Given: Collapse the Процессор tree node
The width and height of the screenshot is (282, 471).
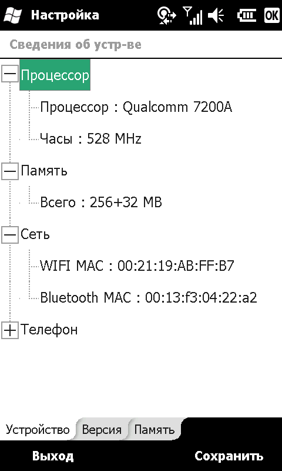Looking at the screenshot, I should tap(10, 75).
